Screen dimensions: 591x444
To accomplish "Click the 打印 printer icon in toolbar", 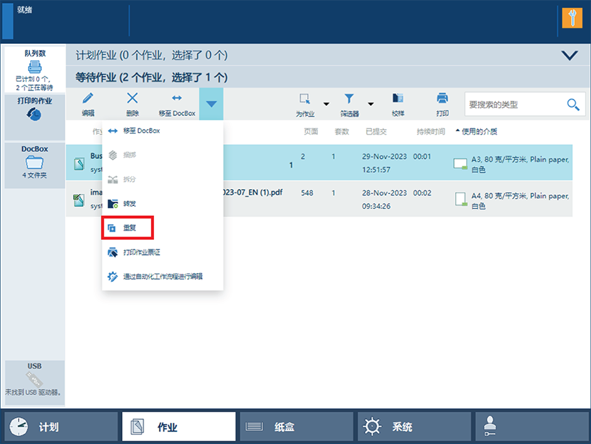I will coord(442,99).
